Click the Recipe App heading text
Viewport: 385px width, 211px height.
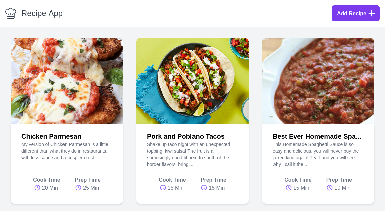(x=42, y=13)
